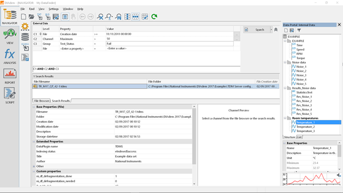Collapse the Noise data group
The image size is (343, 193).
[286, 62]
